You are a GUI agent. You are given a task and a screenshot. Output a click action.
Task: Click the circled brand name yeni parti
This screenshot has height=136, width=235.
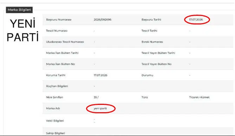(100, 108)
